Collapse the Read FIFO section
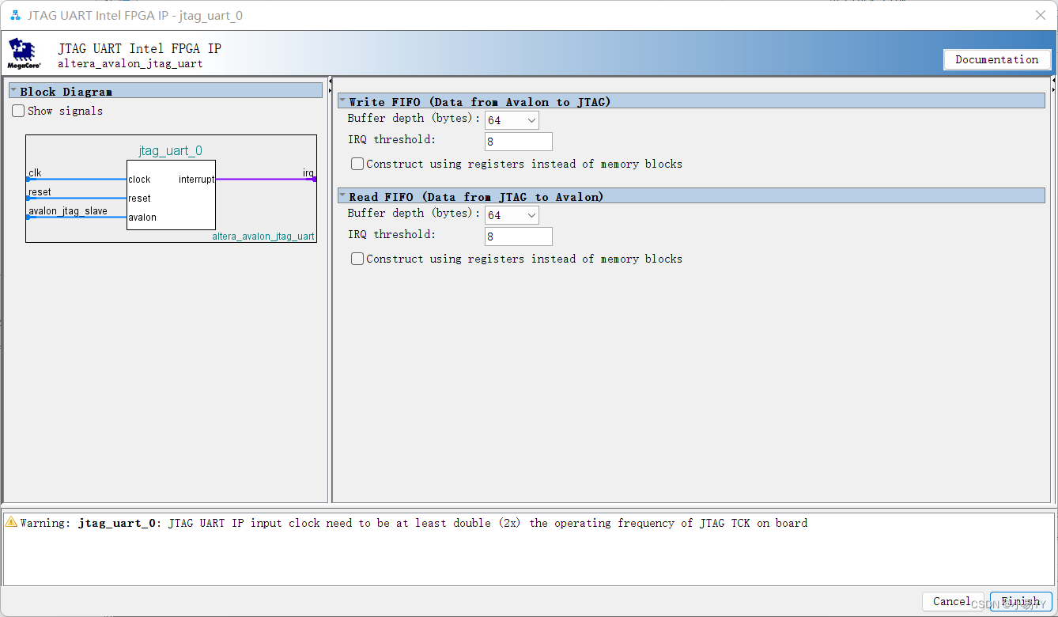Viewport: 1058px width, 617px height. pyautogui.click(x=342, y=196)
